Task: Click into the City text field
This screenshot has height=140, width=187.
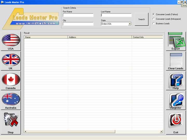Action: pos(78,24)
